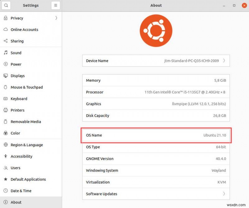Click the OS Type value 64-bit

click(x=221, y=147)
